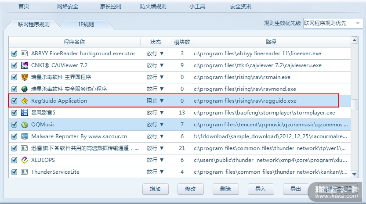The image size is (366, 204).
Task: Open the Malware Reporter status dropdown
Action: 155,136
